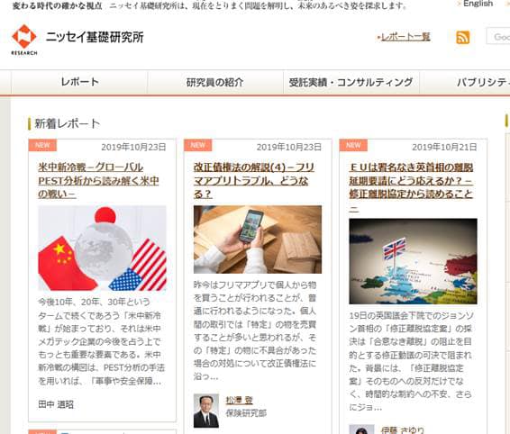Switch the site to English
This screenshot has height=434, width=510.
478,4
